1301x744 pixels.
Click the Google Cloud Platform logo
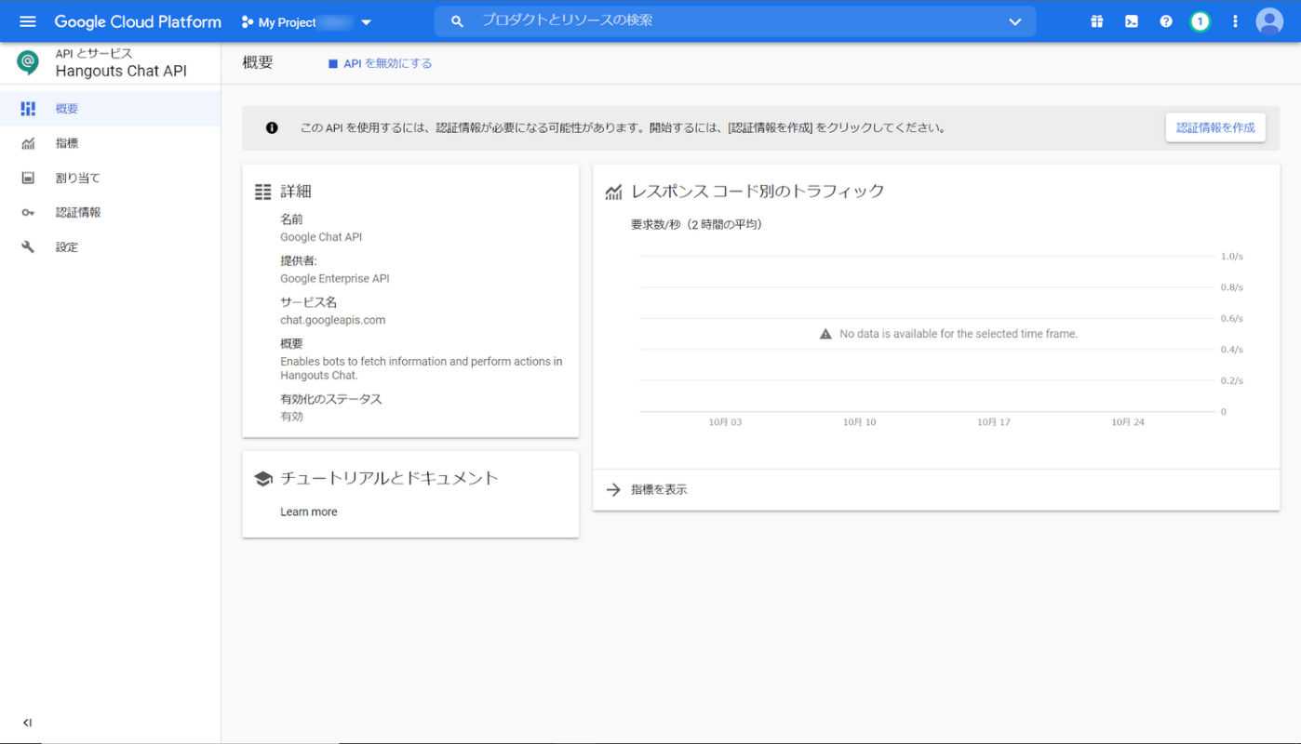[x=138, y=21]
